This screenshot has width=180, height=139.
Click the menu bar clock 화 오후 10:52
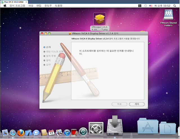[x=162, y=6]
